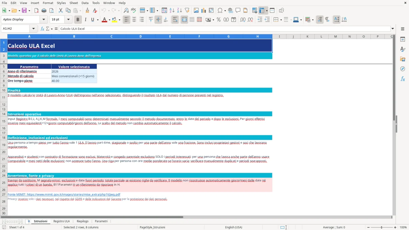This screenshot has width=409, height=230.
Task: Open the Function Wizard
Action: [x=43, y=29]
